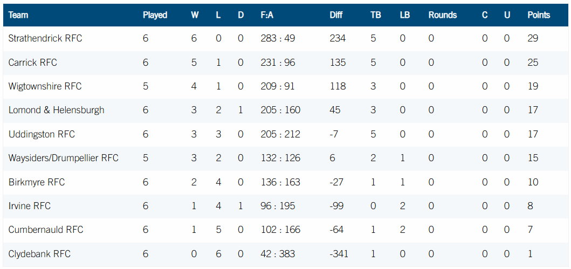The image size is (571, 269).
Task: Select Cumbernauld RFC team name
Action: click(46, 230)
